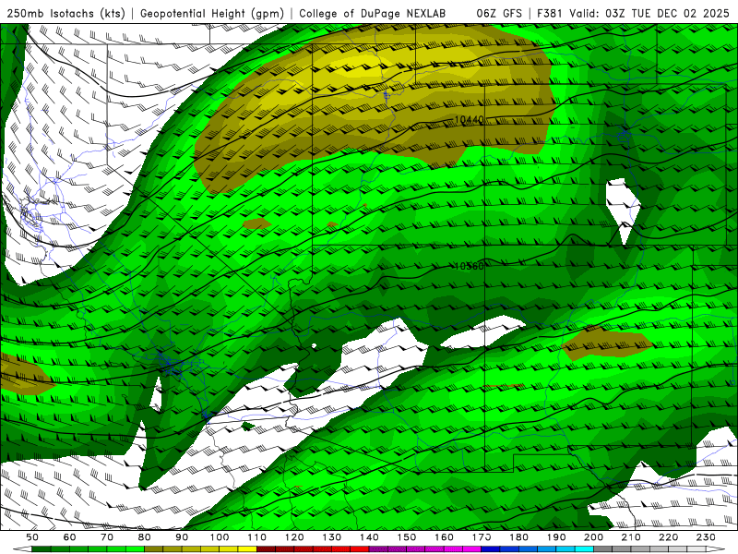Click the bright yellow swatch just before 110

[x=247, y=549]
